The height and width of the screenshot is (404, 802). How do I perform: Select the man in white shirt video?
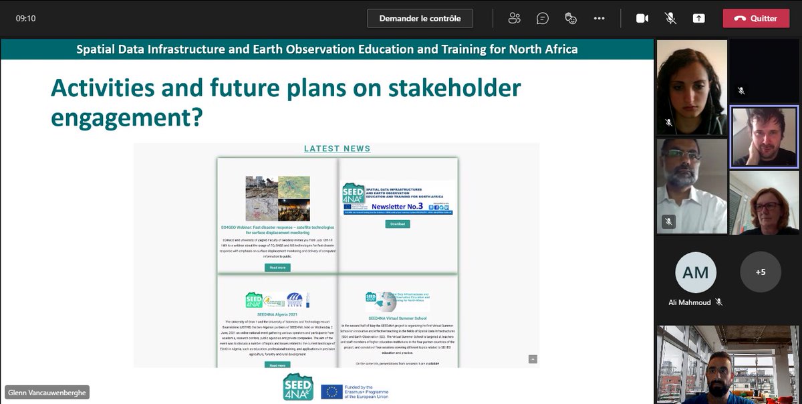coord(691,186)
